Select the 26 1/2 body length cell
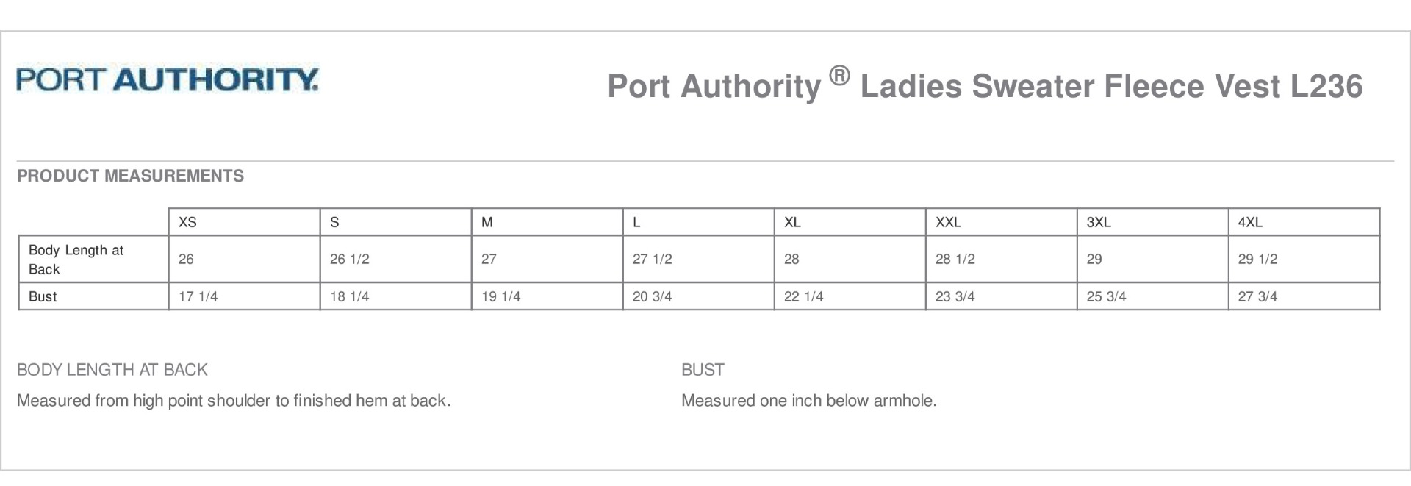 [x=350, y=260]
